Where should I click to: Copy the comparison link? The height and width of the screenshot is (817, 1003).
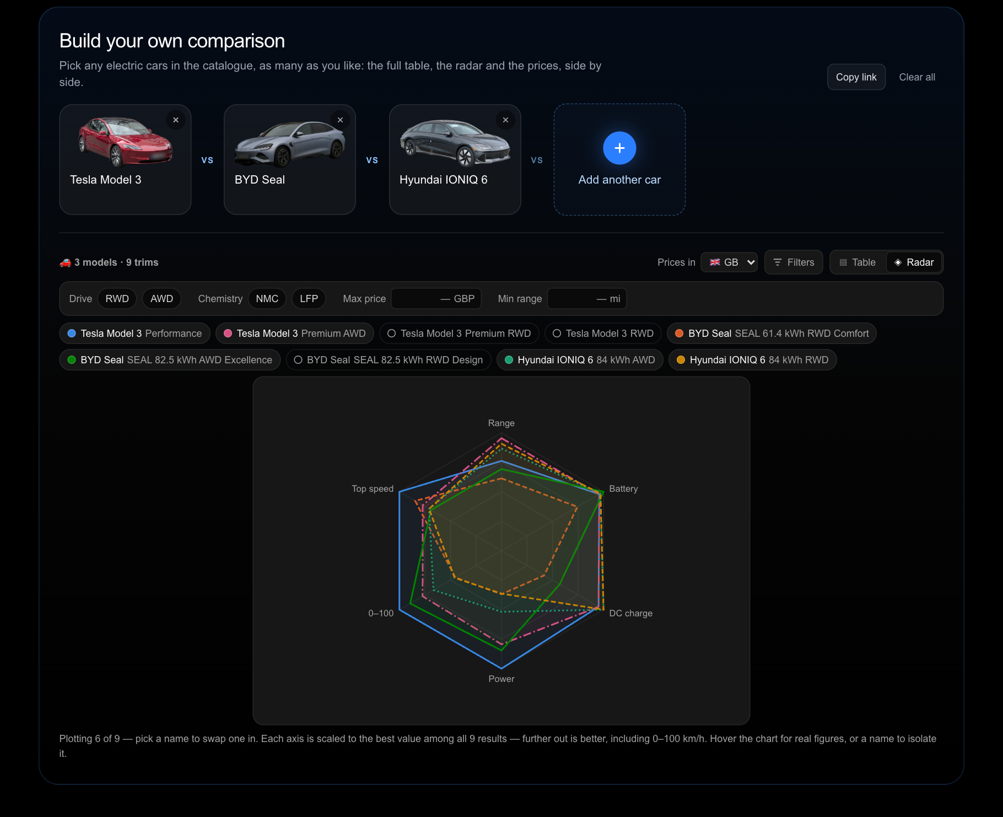pos(856,77)
